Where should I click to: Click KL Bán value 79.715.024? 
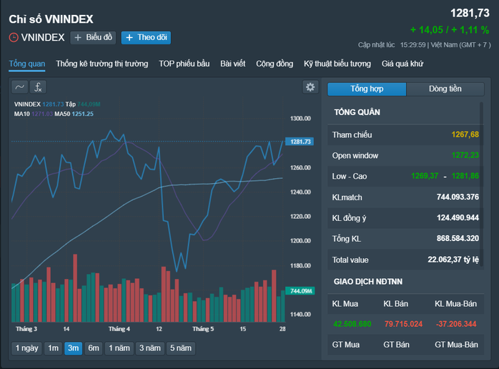coord(403,324)
